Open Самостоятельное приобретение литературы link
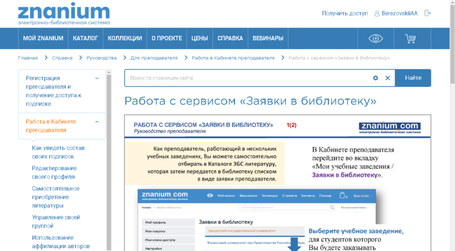455x251 pixels. click(55, 197)
